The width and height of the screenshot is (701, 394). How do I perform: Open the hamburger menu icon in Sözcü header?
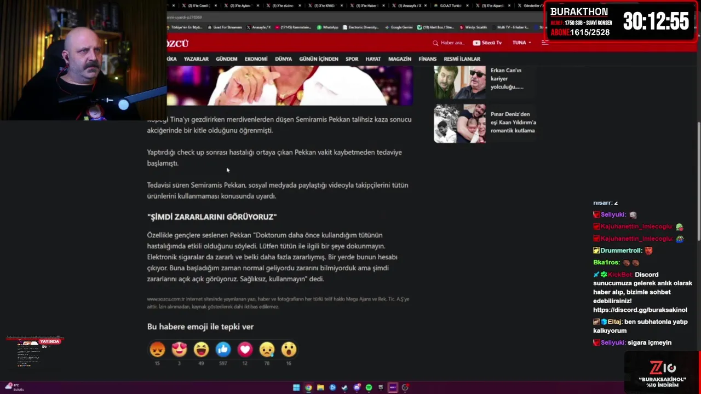[545, 43]
